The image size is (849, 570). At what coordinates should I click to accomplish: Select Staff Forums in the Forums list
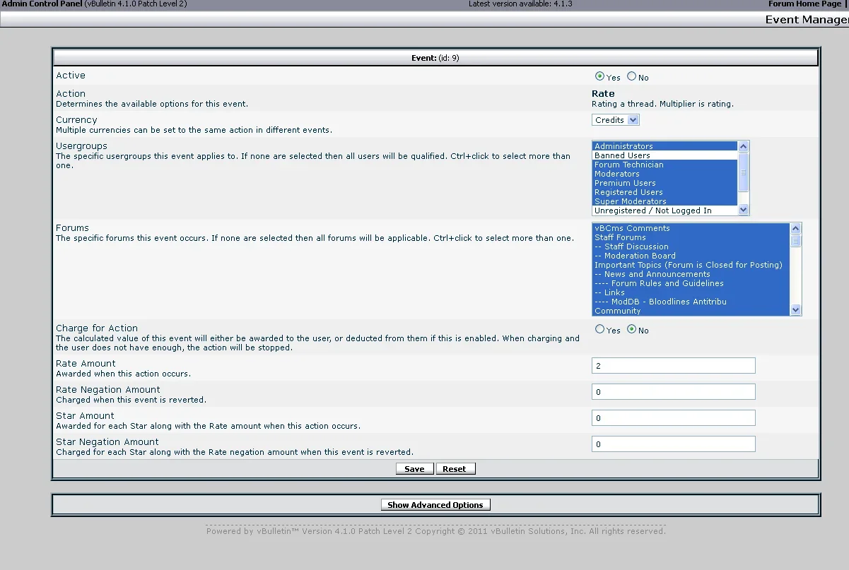pos(691,237)
